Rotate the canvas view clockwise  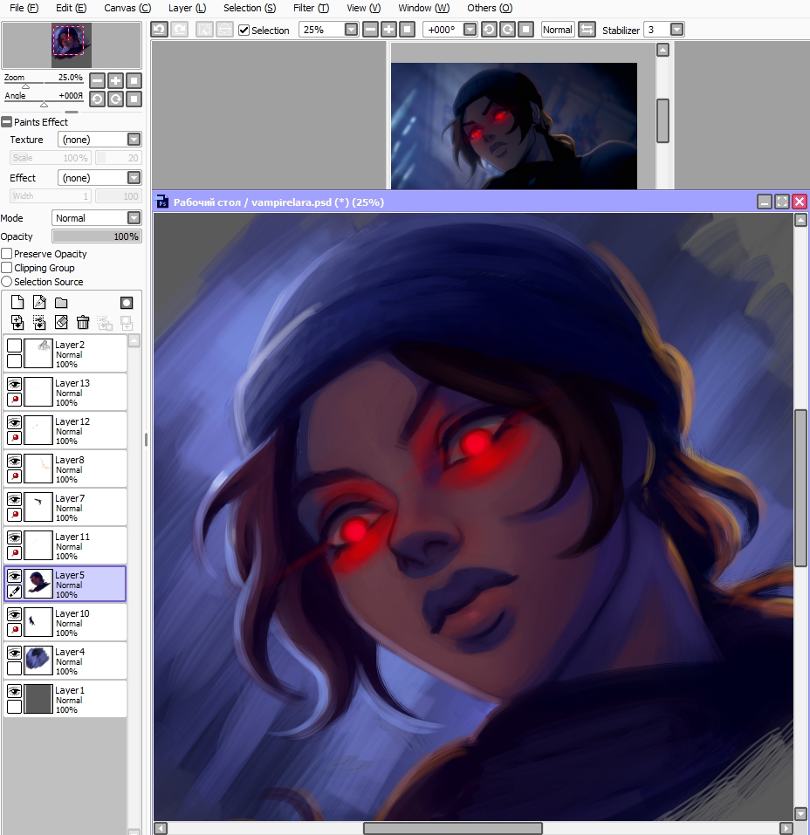point(508,29)
